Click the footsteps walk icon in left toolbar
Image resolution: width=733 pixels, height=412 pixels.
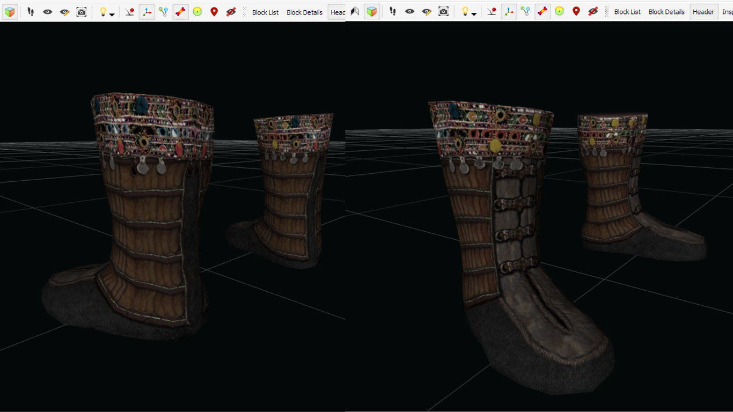pyautogui.click(x=31, y=12)
